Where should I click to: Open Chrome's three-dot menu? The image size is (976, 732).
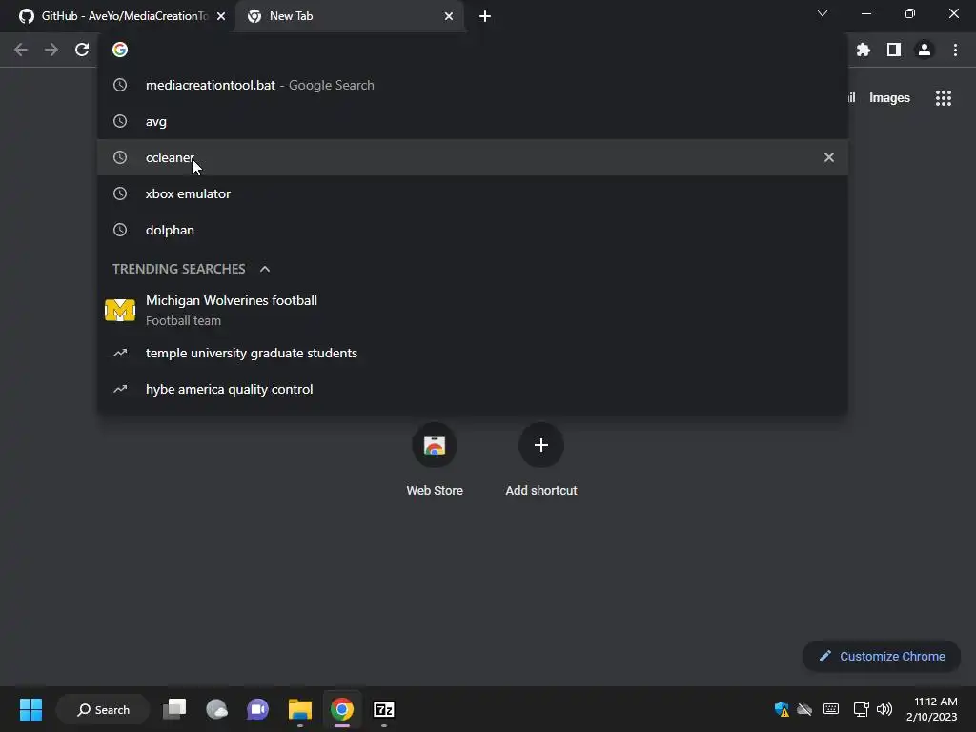(955, 50)
